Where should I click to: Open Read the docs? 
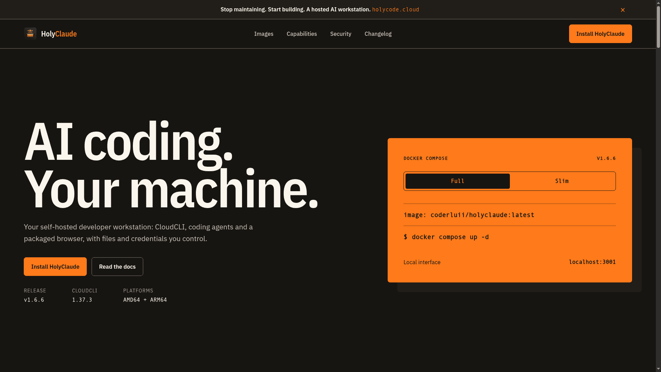point(117,267)
